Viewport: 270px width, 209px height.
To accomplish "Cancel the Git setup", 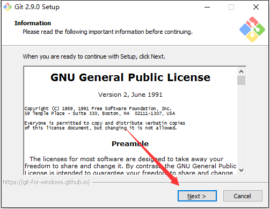I will point(243,196).
